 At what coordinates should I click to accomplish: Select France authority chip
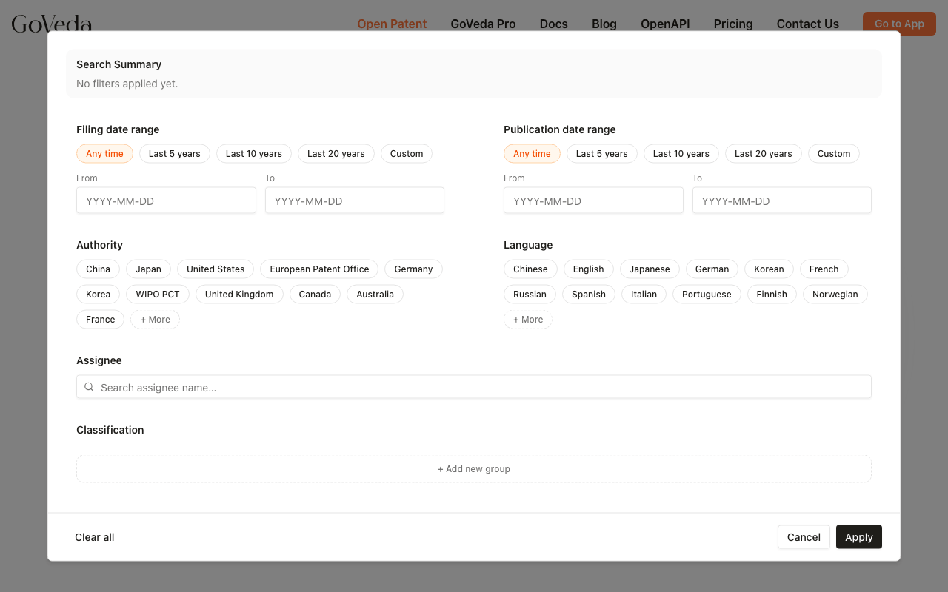pos(100,320)
